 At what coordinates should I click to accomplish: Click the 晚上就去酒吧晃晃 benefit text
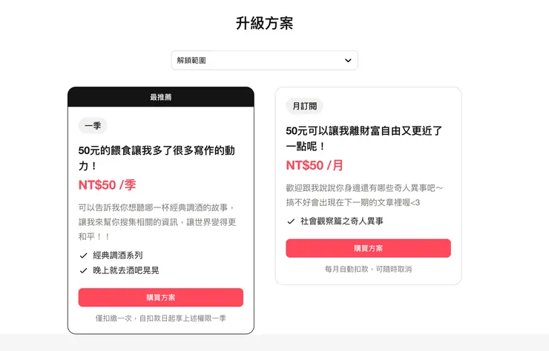click(125, 270)
